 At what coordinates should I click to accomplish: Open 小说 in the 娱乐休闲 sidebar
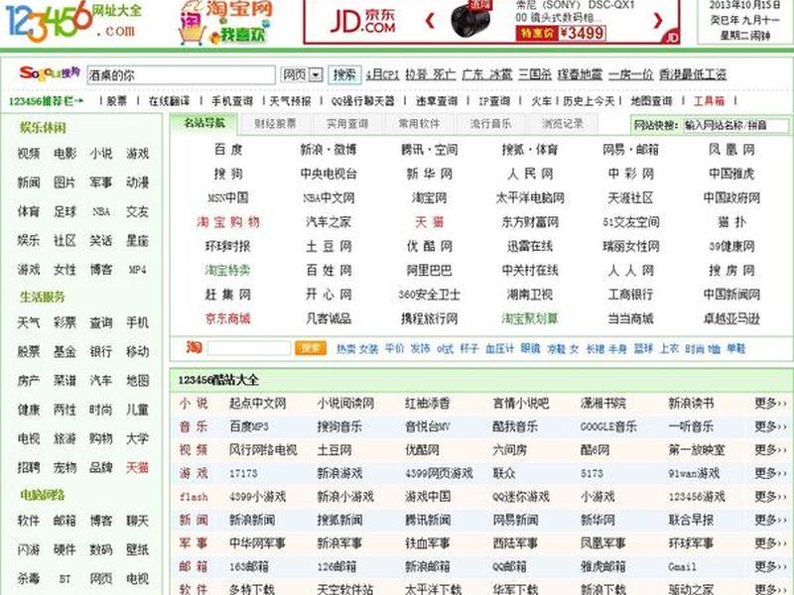click(x=101, y=154)
